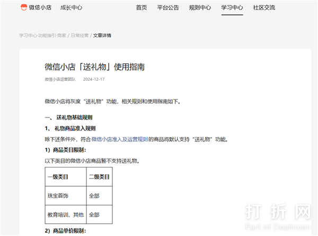Click the 送礼物基础规则 section heading
The image size is (318, 236).
(x=75, y=117)
